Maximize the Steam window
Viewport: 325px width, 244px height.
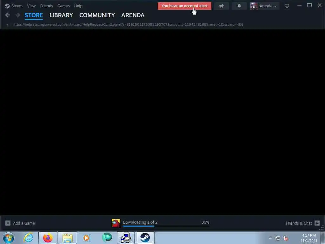309,5
